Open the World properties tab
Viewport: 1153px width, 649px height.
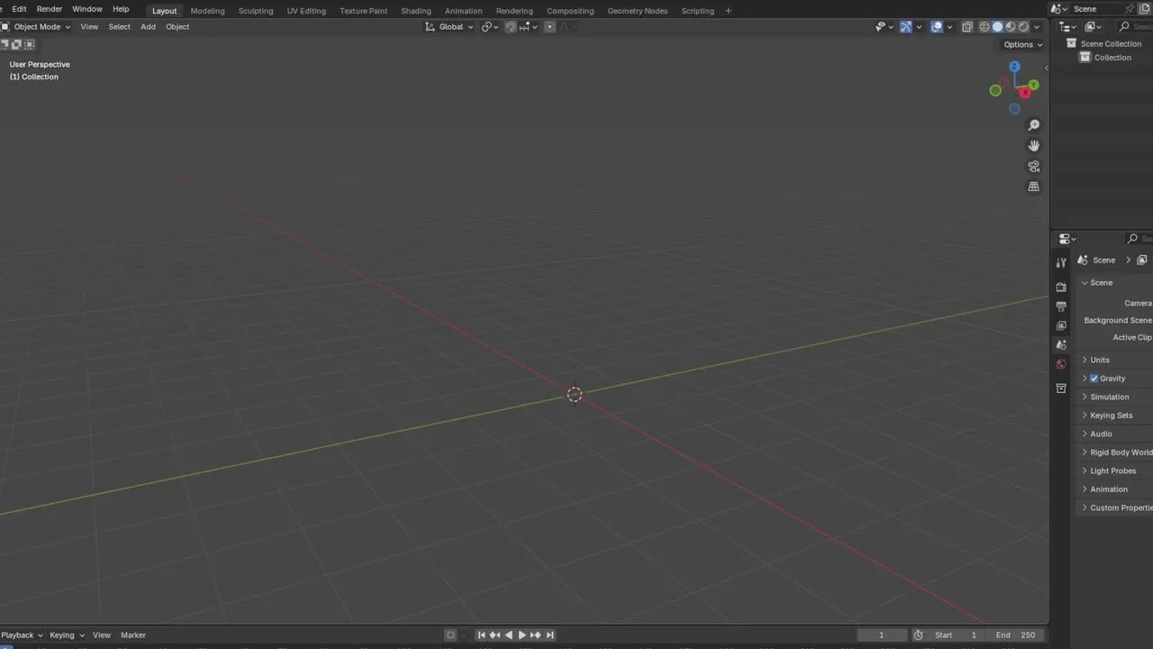(1061, 364)
